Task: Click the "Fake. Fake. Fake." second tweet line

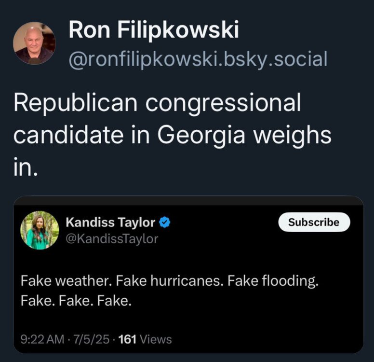Action: (x=76, y=302)
